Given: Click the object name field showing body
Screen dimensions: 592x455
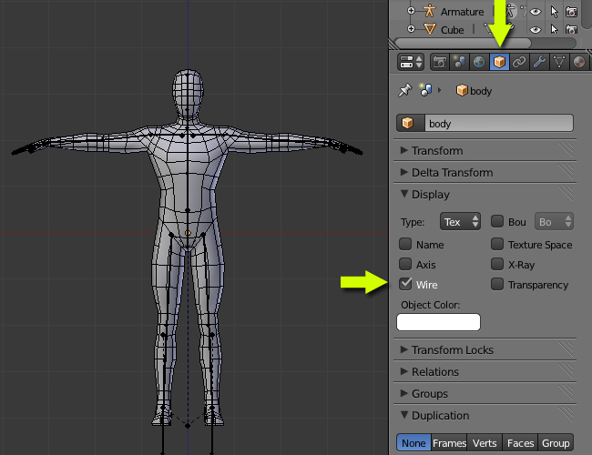Looking at the screenshot, I should (499, 124).
